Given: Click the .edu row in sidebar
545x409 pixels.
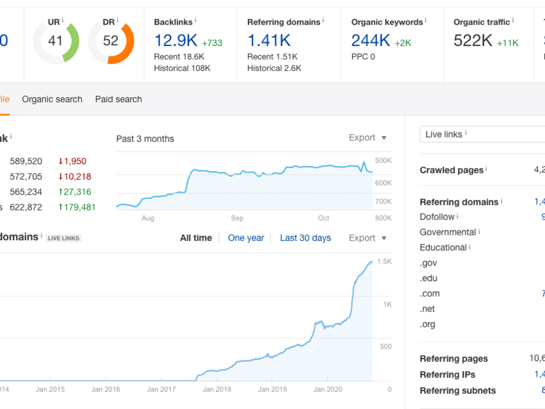Looking at the screenshot, I should coord(428,278).
